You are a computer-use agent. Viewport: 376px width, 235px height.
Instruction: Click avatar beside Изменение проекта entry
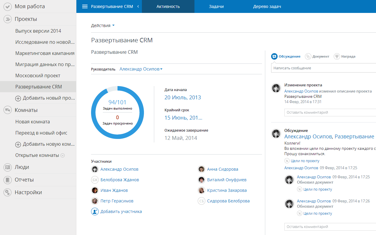[276, 88]
